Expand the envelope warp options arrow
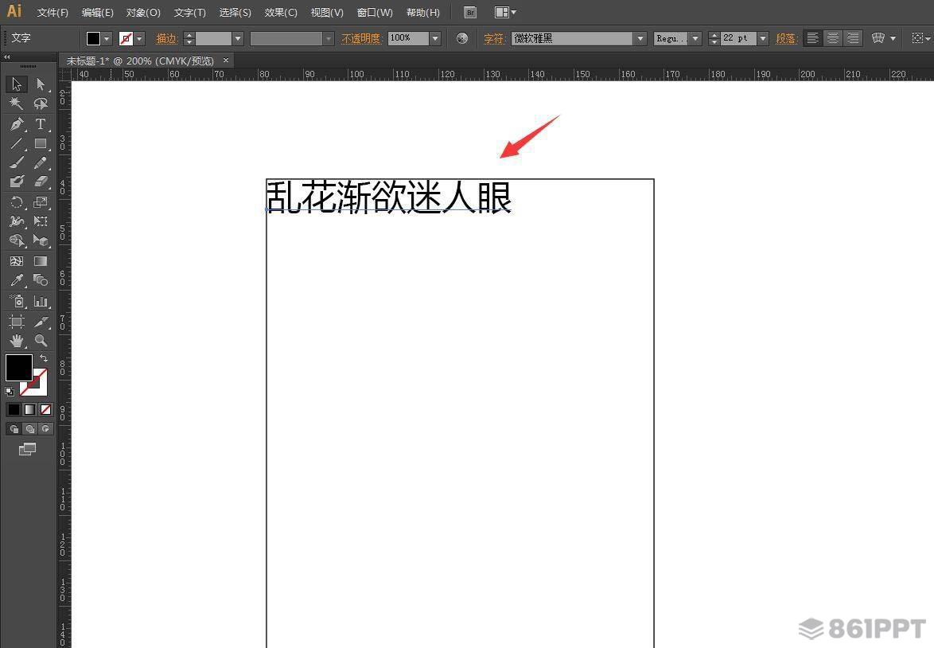 point(893,39)
